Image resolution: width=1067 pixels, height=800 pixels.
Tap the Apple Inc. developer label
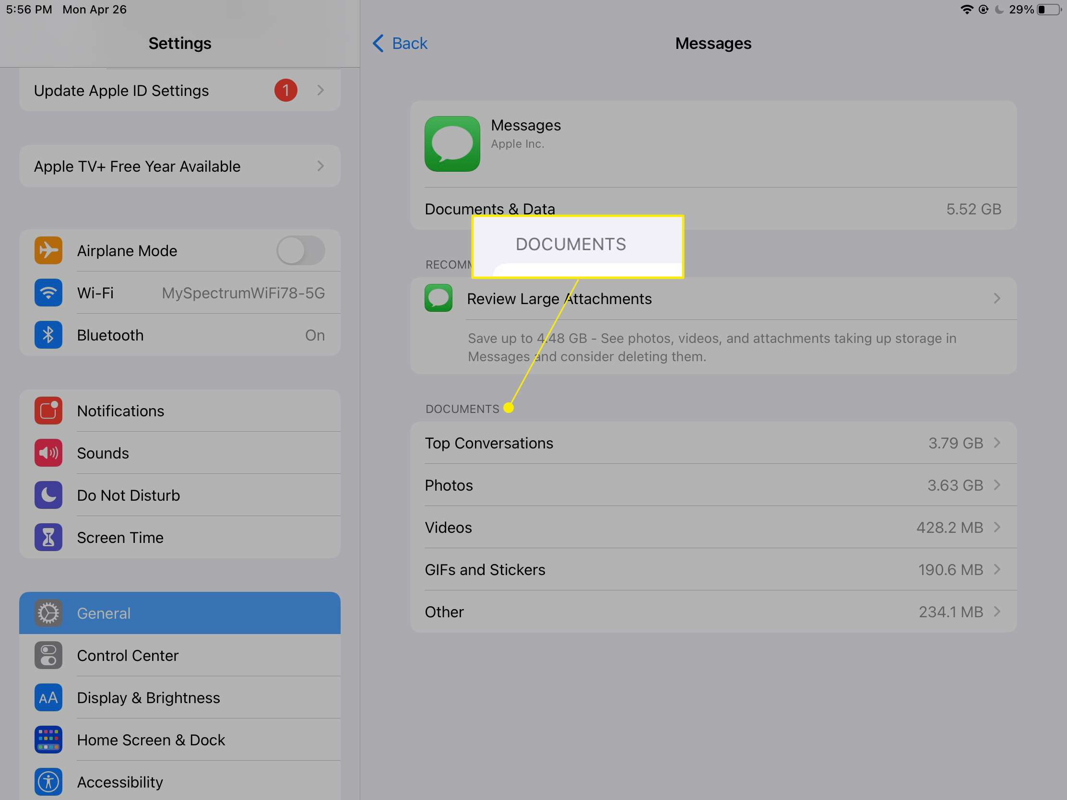click(x=518, y=144)
